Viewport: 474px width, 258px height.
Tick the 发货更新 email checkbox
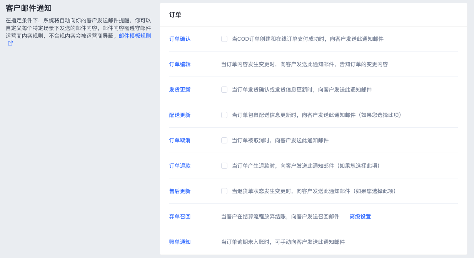pos(224,90)
